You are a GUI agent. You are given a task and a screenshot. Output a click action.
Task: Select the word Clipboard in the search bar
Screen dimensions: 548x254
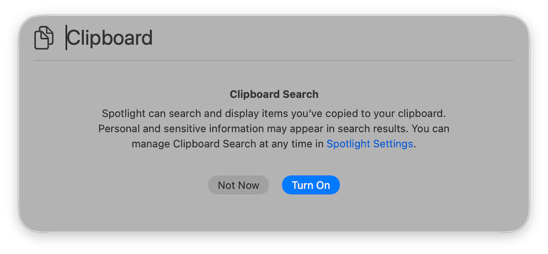coord(110,37)
